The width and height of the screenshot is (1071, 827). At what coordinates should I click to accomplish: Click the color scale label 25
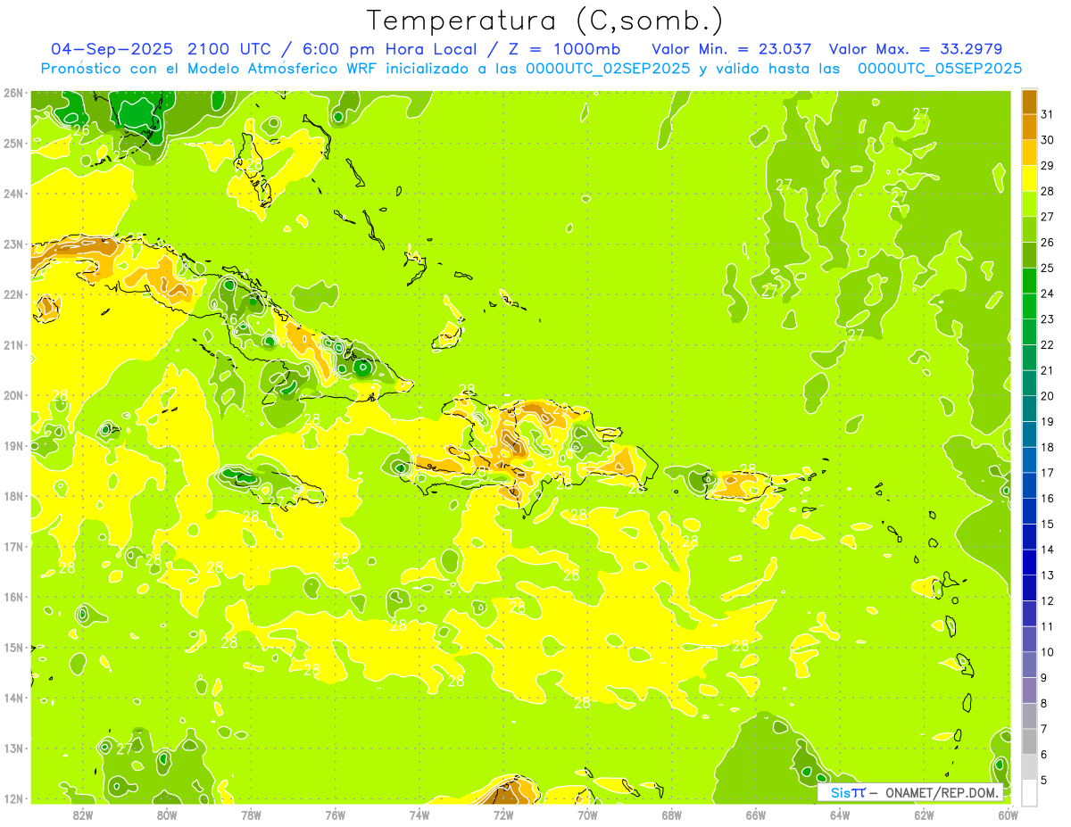point(1047,268)
